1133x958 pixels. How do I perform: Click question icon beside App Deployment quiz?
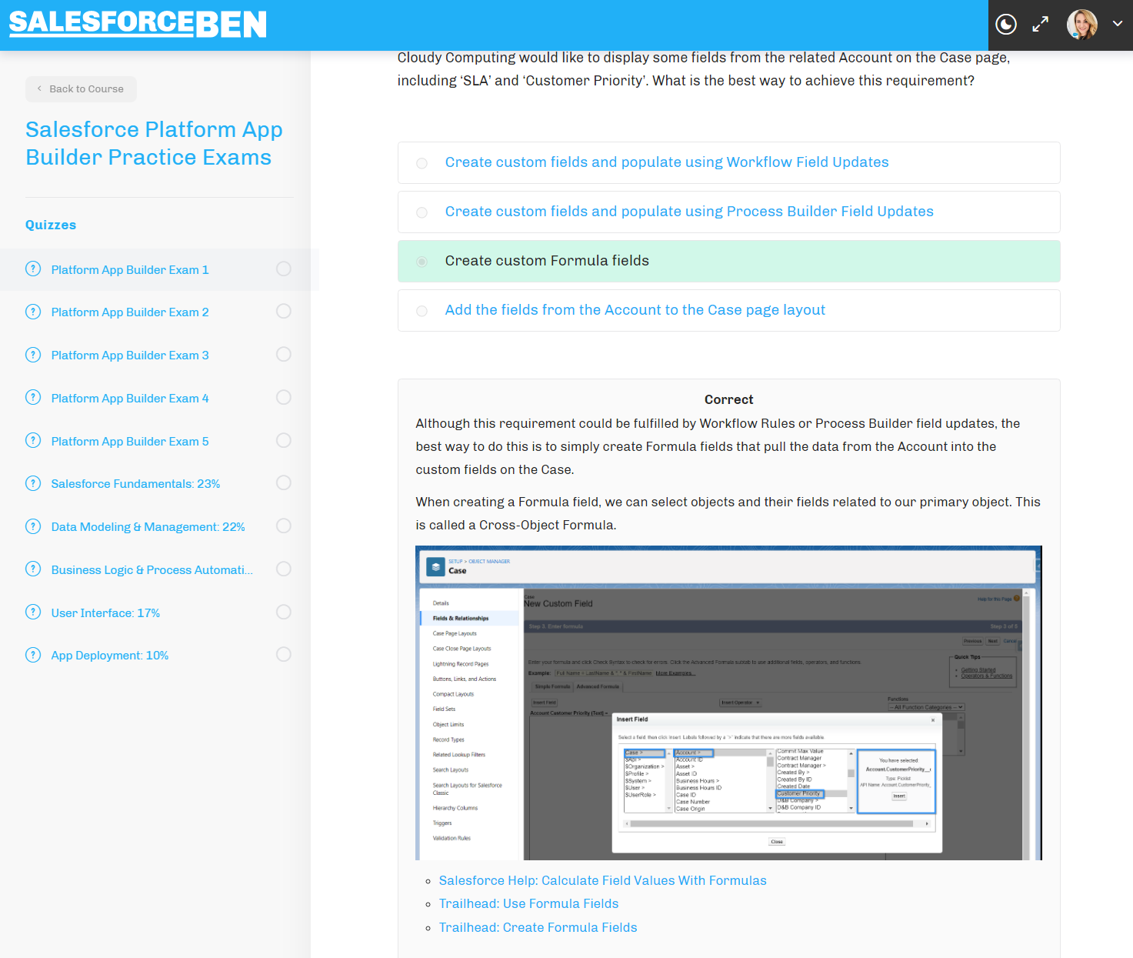tap(33, 655)
